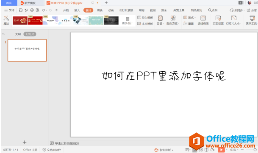
Task: Click 本文模板 document template
Action: click(x=145, y=24)
